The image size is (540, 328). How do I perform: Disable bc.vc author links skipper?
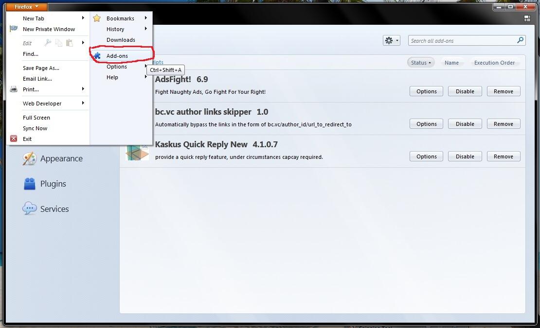[465, 124]
